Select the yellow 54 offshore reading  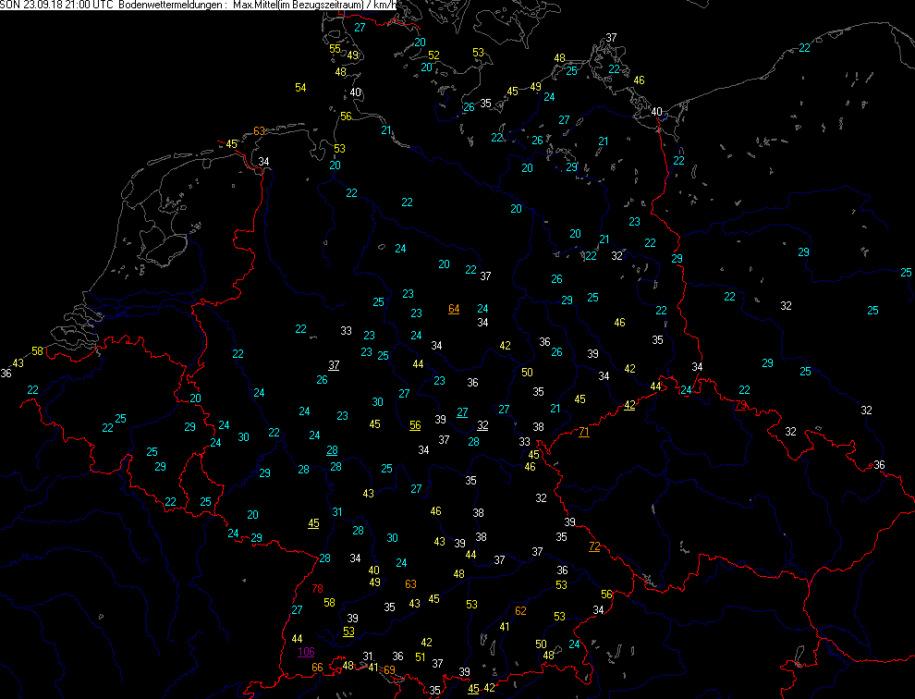[300, 88]
